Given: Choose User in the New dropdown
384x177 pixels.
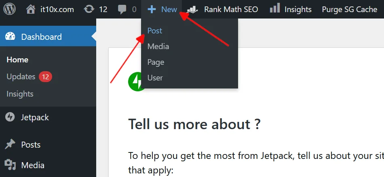Looking at the screenshot, I should (155, 78).
